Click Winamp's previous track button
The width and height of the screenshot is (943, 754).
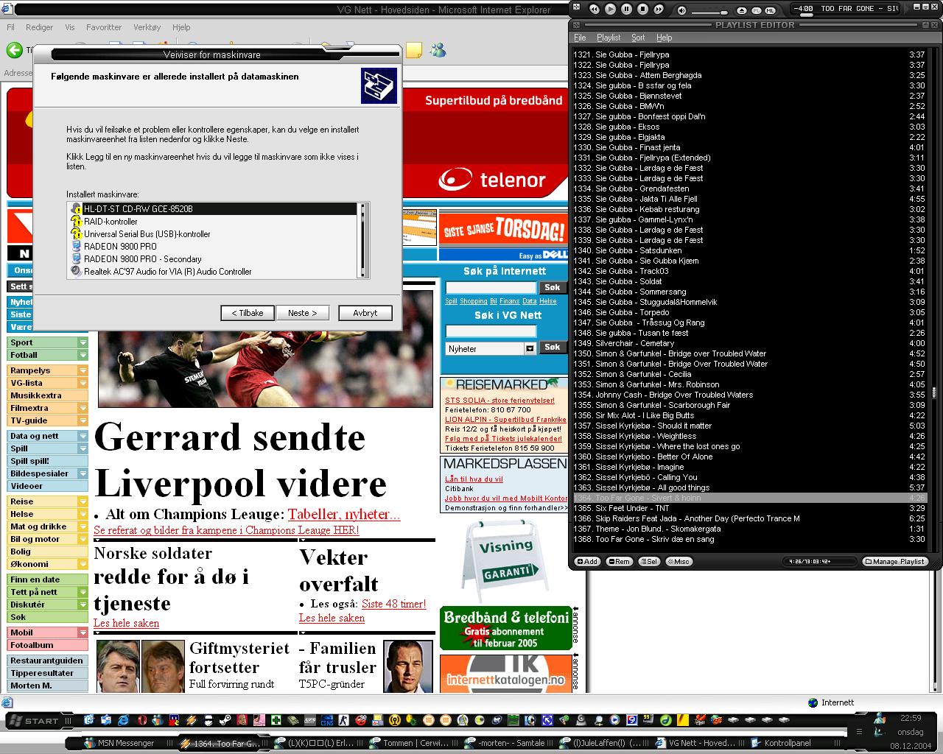click(595, 9)
